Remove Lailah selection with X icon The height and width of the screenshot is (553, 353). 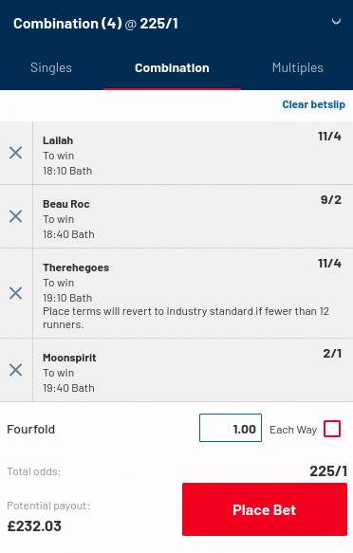[16, 153]
